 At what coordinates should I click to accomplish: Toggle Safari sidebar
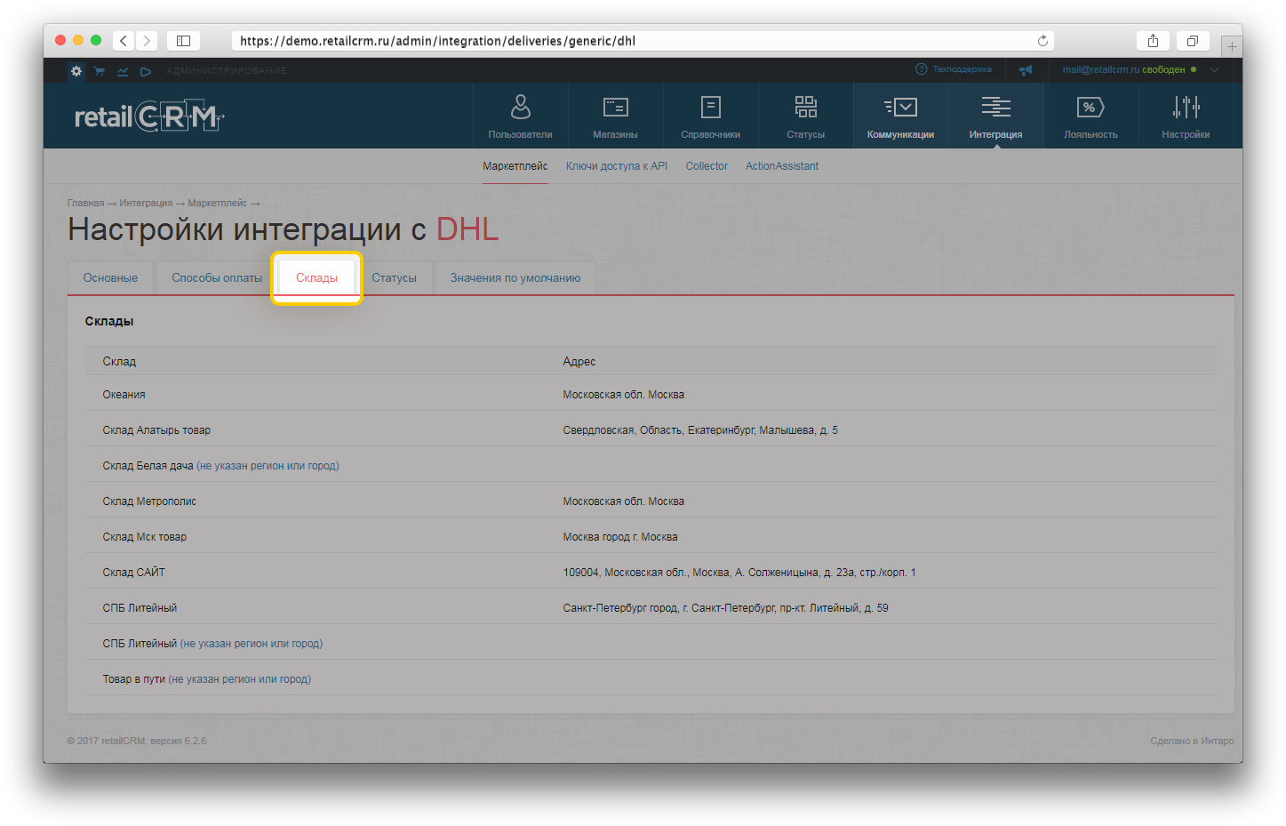[x=183, y=41]
